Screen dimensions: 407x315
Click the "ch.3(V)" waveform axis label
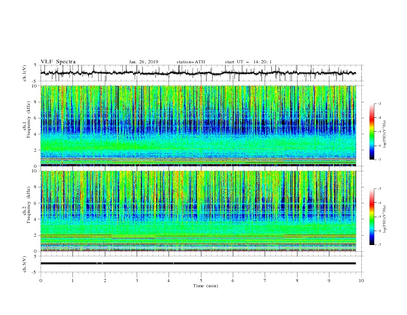point(25,264)
